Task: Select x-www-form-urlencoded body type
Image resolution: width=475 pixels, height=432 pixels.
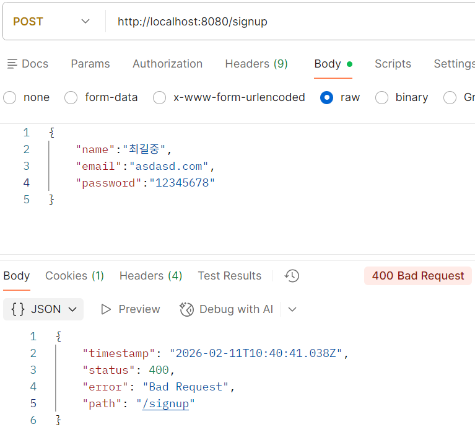Action: (159, 97)
